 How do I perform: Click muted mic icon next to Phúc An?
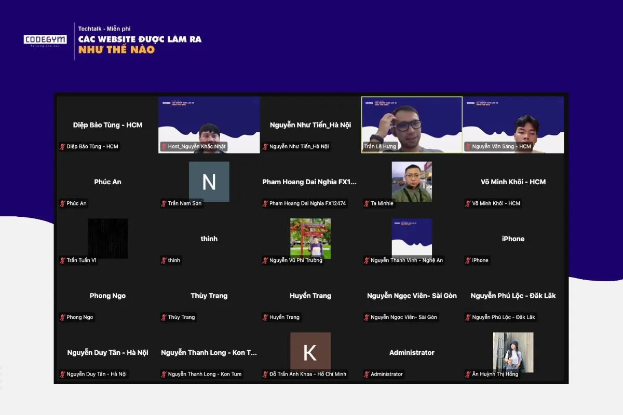click(x=62, y=203)
